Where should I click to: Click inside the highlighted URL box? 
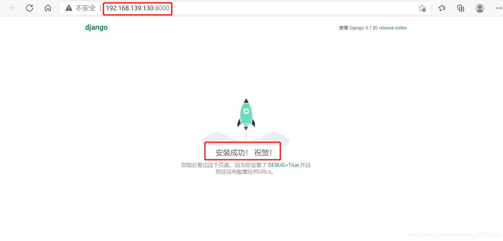[x=137, y=8]
